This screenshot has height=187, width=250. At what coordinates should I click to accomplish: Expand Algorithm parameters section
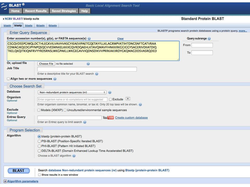pos(21,181)
